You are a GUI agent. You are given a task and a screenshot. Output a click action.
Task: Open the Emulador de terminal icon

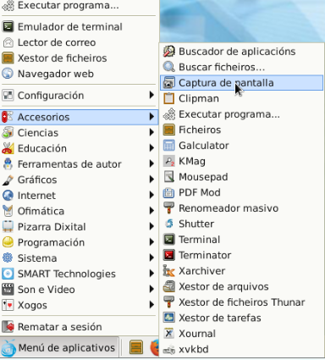[8, 26]
